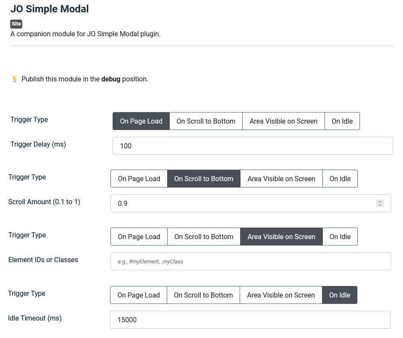Choose "Area Visible on Screen" in the last trigger row

pos(281,295)
